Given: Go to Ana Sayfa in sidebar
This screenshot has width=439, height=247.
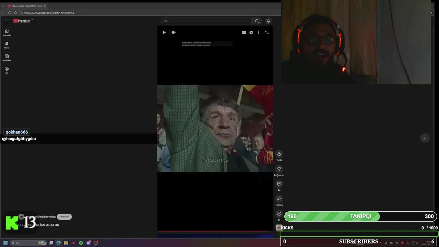Looking at the screenshot, I should point(7,33).
